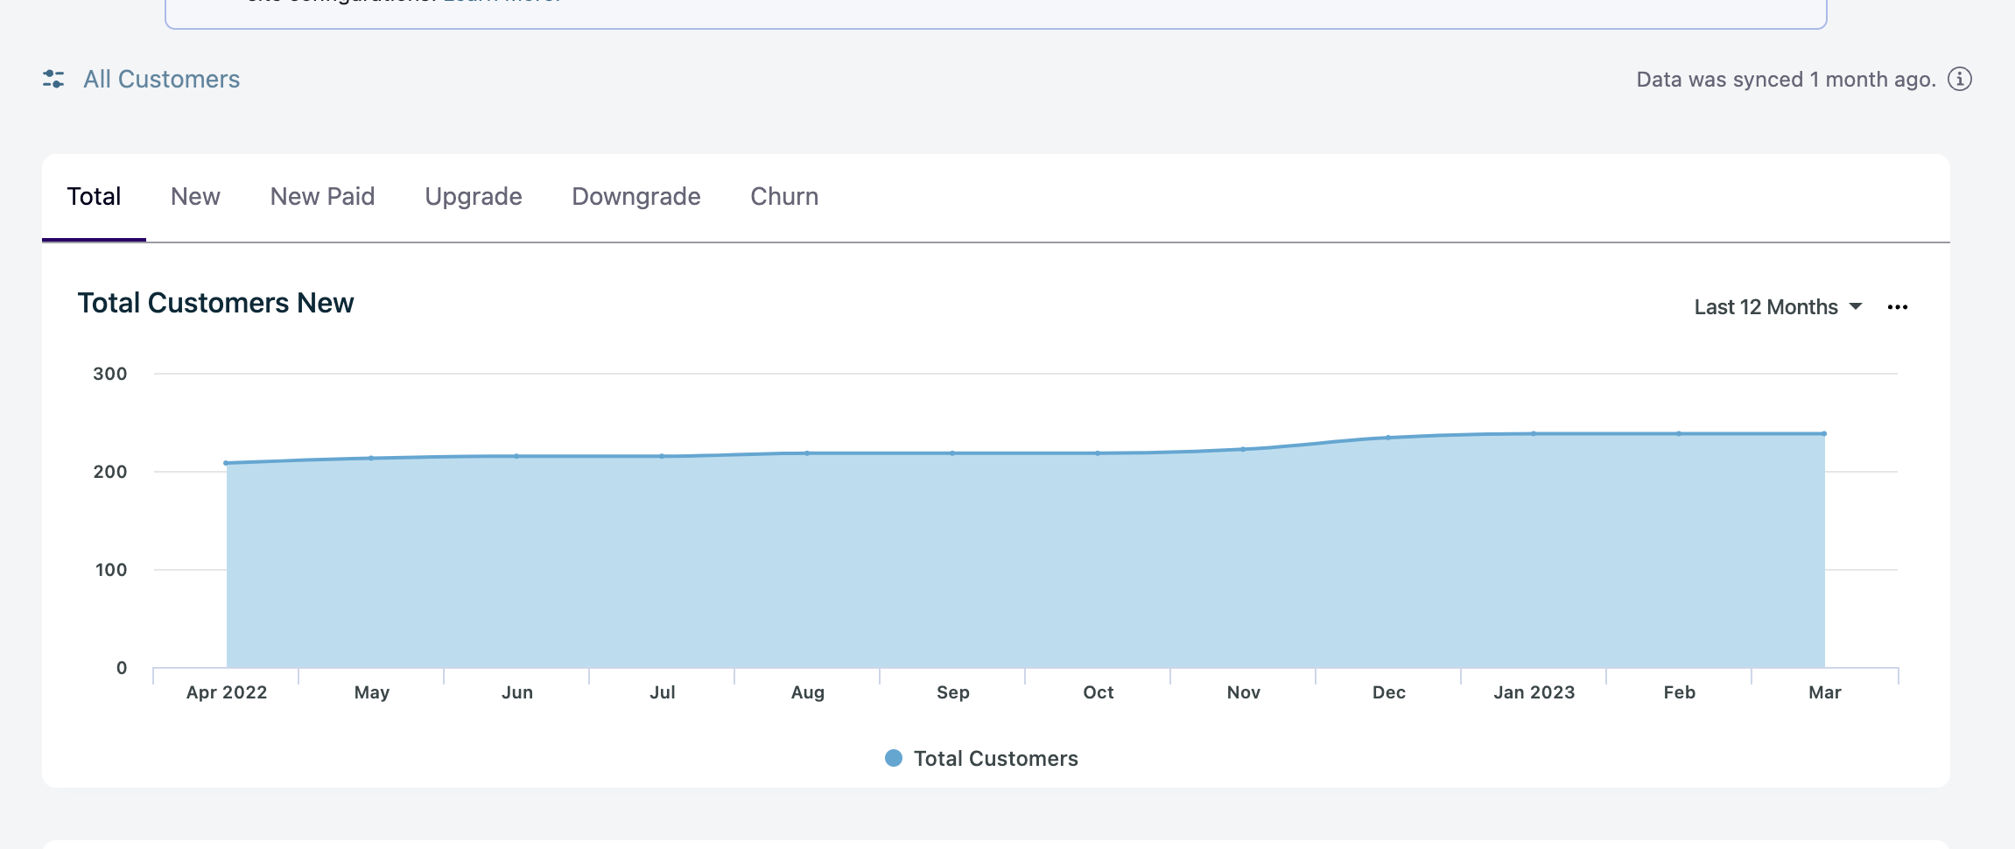Click the Apr 2022 data point

tap(227, 463)
